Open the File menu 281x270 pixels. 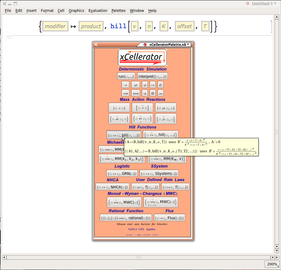[x=8, y=11]
